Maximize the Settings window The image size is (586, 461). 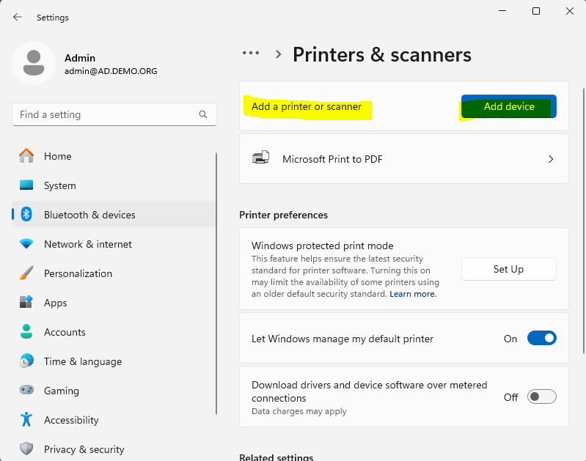pos(536,11)
